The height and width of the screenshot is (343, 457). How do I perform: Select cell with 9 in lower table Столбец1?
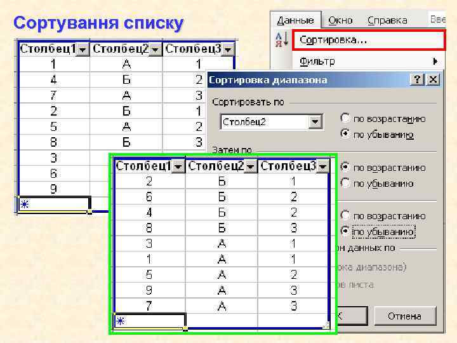click(x=150, y=290)
